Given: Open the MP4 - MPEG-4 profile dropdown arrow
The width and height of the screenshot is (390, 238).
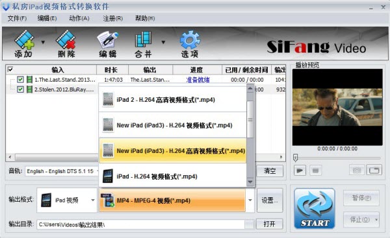Looking at the screenshot, I should click(250, 200).
